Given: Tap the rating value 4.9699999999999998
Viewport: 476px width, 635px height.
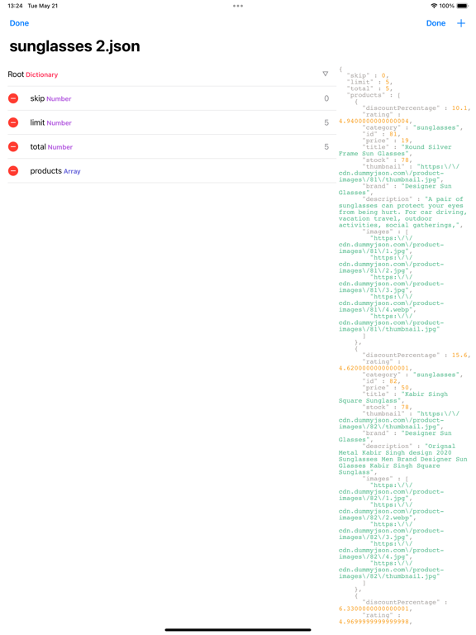Looking at the screenshot, I should coord(374,622).
